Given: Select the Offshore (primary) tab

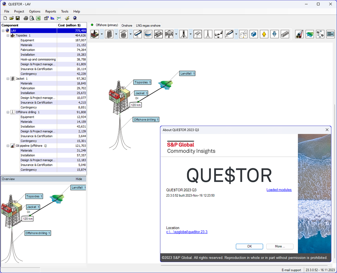Looking at the screenshot, I should pyautogui.click(x=105, y=25).
